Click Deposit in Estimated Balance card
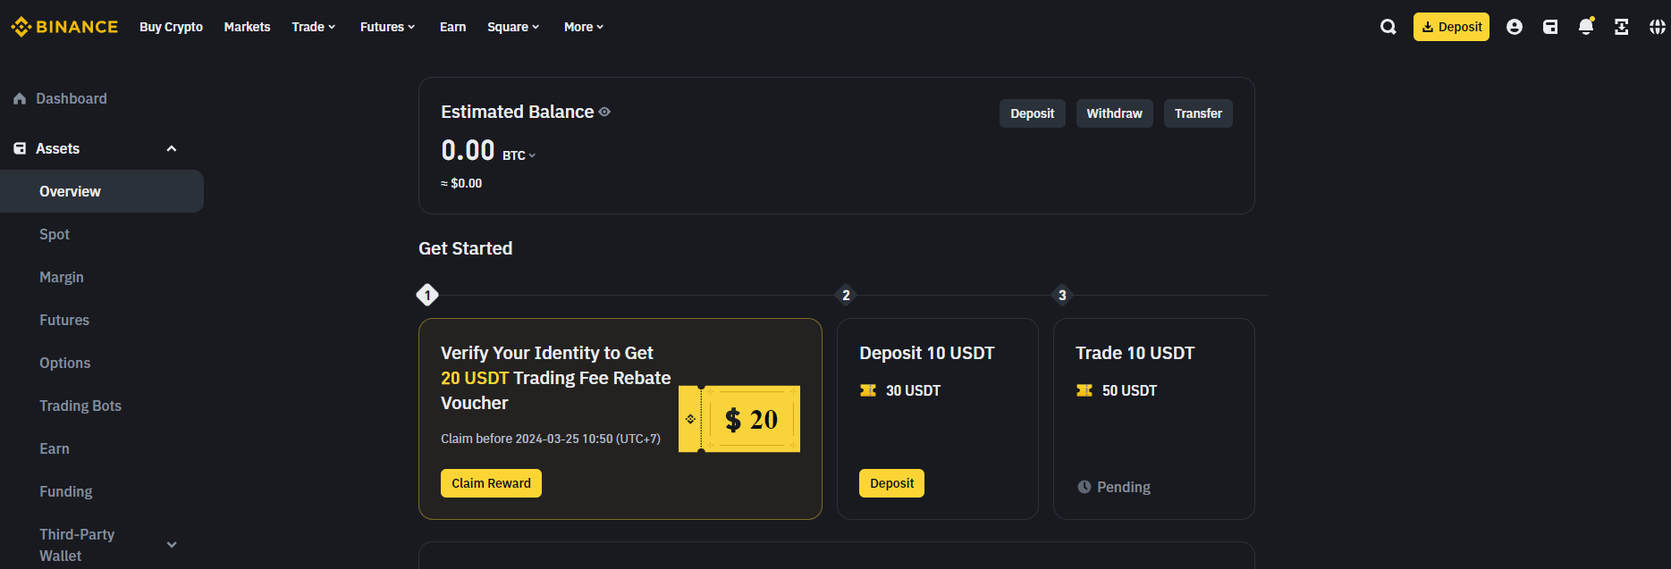Viewport: 1671px width, 569px height. click(x=1032, y=113)
